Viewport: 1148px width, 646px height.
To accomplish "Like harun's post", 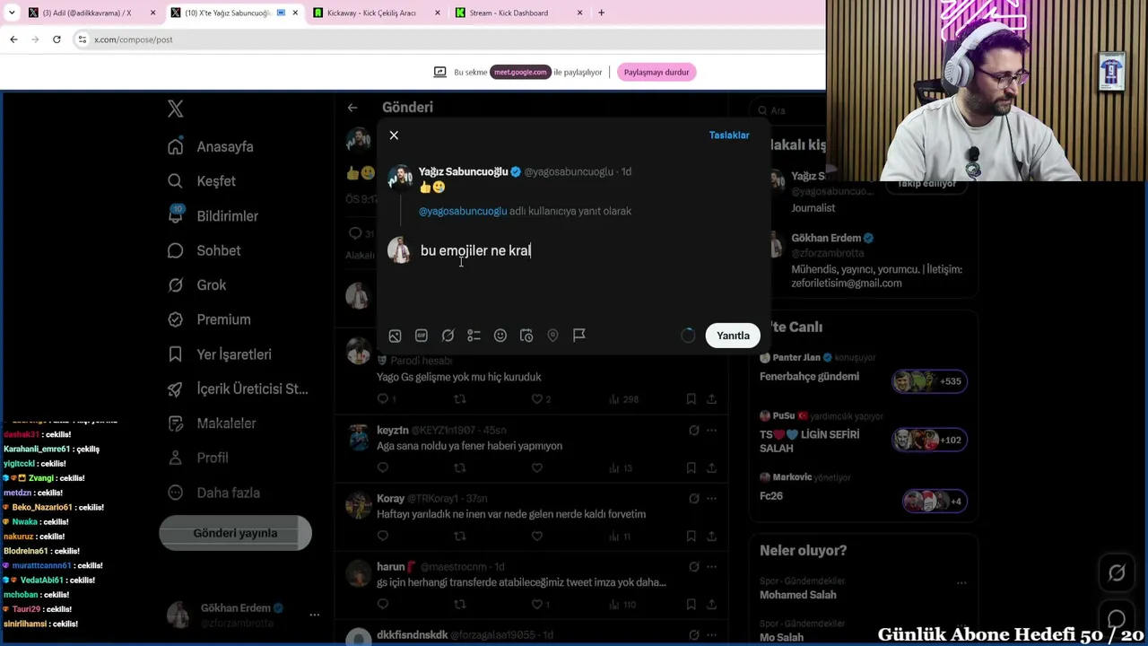I will (x=538, y=605).
